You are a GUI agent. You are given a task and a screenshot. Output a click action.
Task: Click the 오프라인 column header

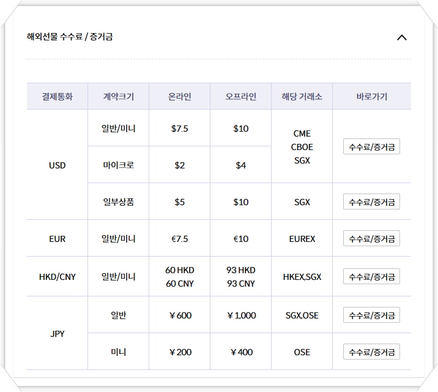click(x=241, y=97)
